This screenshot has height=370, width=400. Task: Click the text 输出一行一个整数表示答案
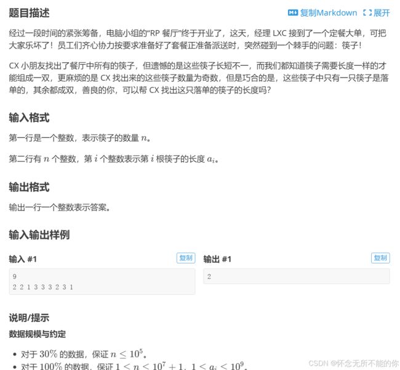pos(60,207)
